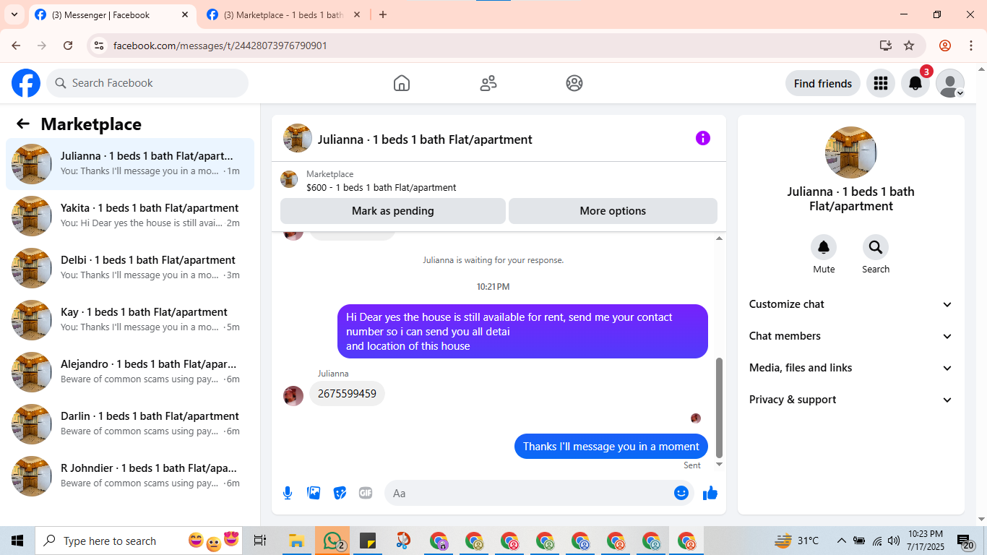This screenshot has width=987, height=555.
Task: Click the Windows taskbar search box
Action: point(139,541)
